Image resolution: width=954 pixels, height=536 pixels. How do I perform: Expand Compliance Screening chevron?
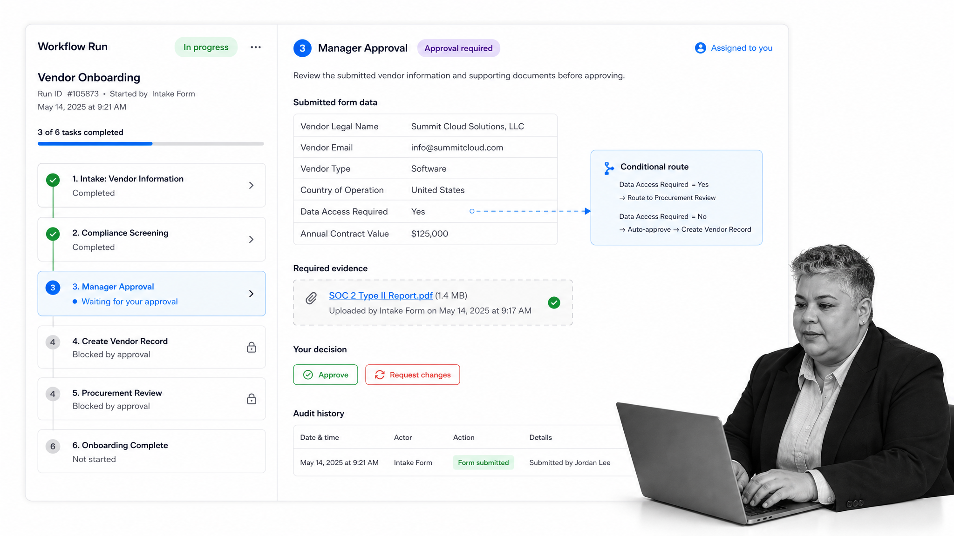point(251,239)
